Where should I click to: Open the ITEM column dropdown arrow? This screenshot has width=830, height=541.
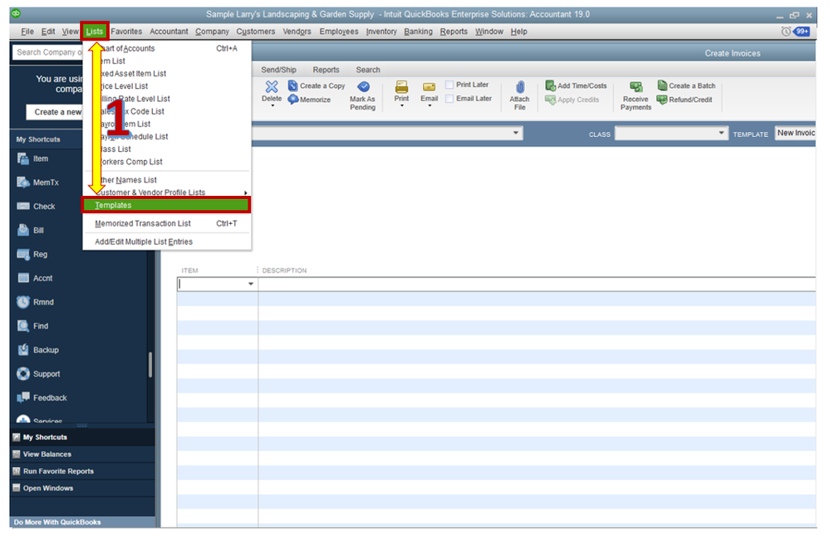pyautogui.click(x=251, y=284)
